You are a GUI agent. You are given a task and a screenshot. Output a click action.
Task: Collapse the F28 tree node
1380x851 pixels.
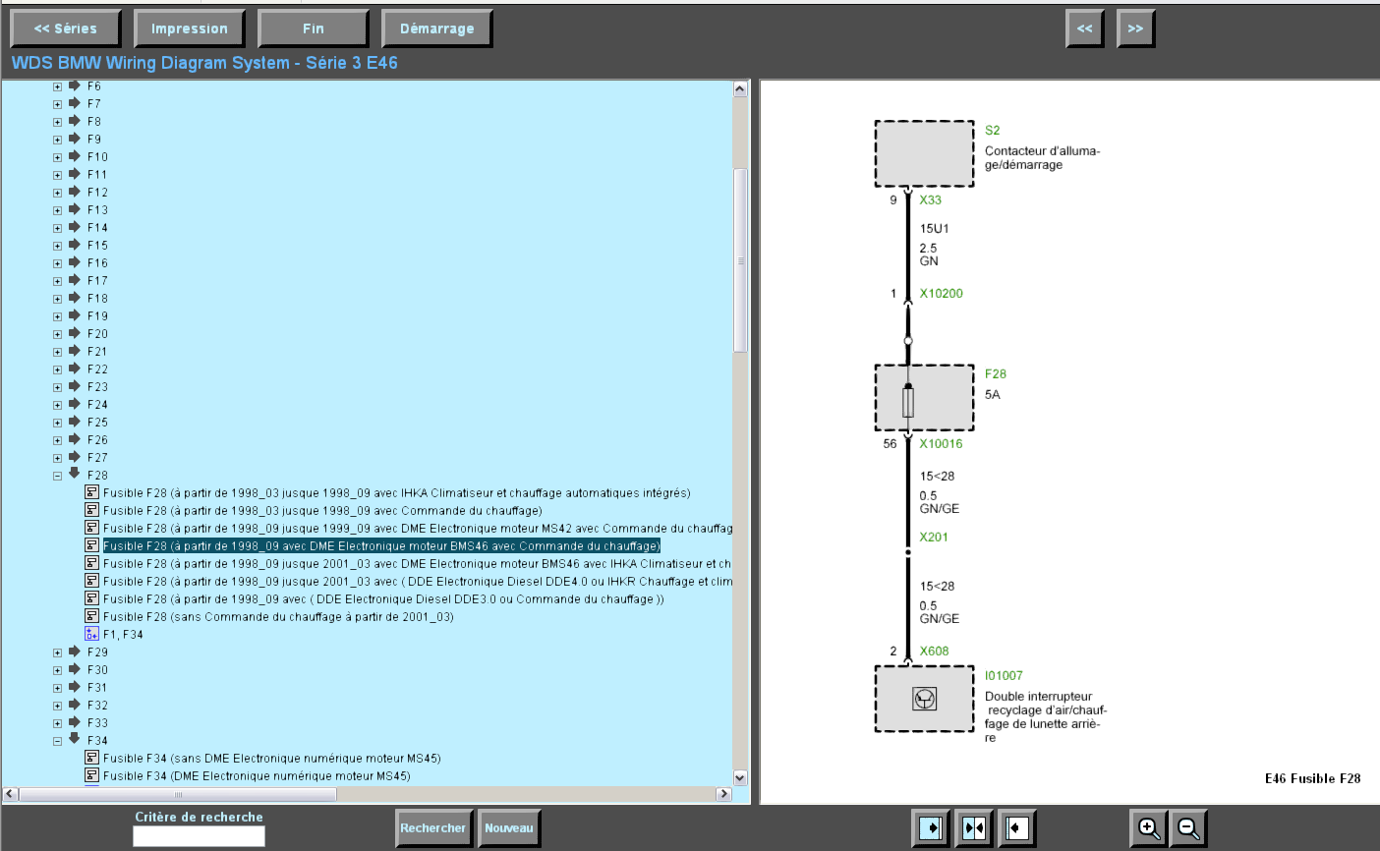coord(57,476)
